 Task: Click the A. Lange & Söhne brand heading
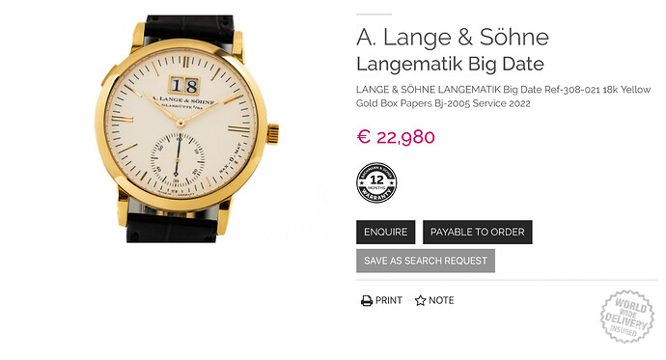point(453,38)
